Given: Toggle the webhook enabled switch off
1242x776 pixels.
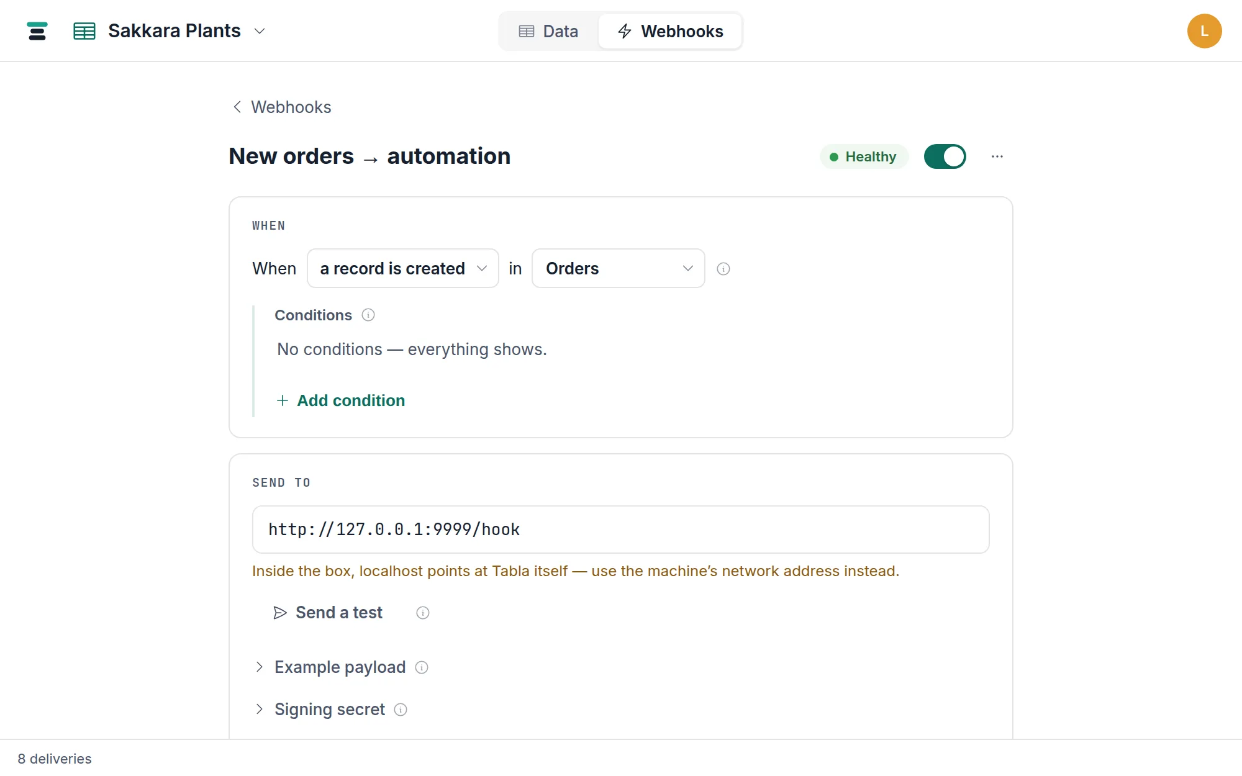Looking at the screenshot, I should (945, 156).
